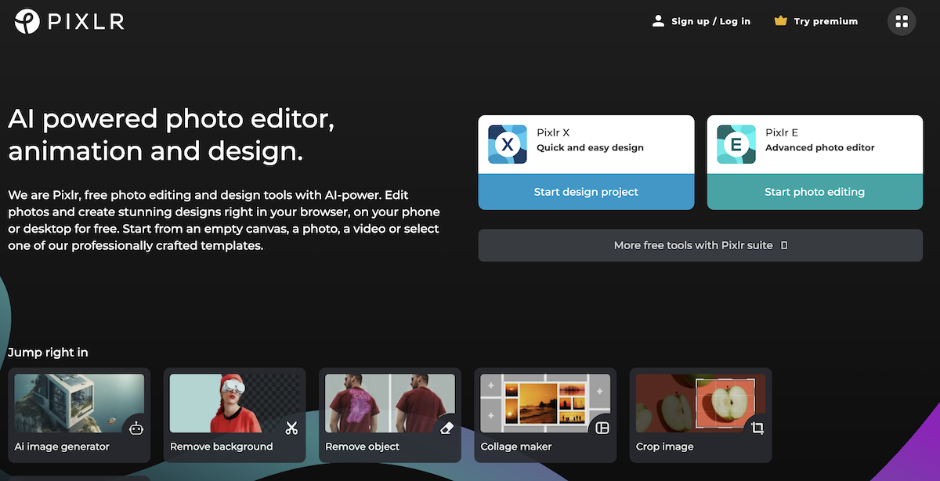Click the Pixlr logo
The height and width of the screenshot is (481, 940).
pos(69,21)
